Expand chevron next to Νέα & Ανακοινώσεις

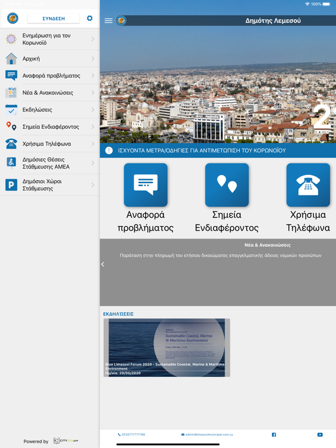coord(93,93)
